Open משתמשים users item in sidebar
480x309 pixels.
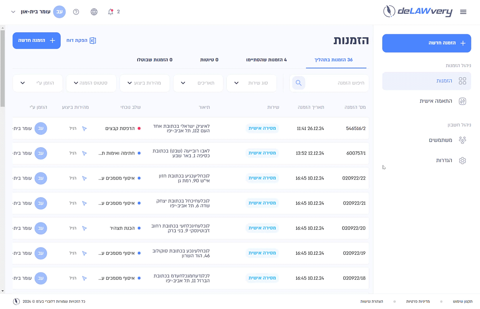pyautogui.click(x=462, y=140)
